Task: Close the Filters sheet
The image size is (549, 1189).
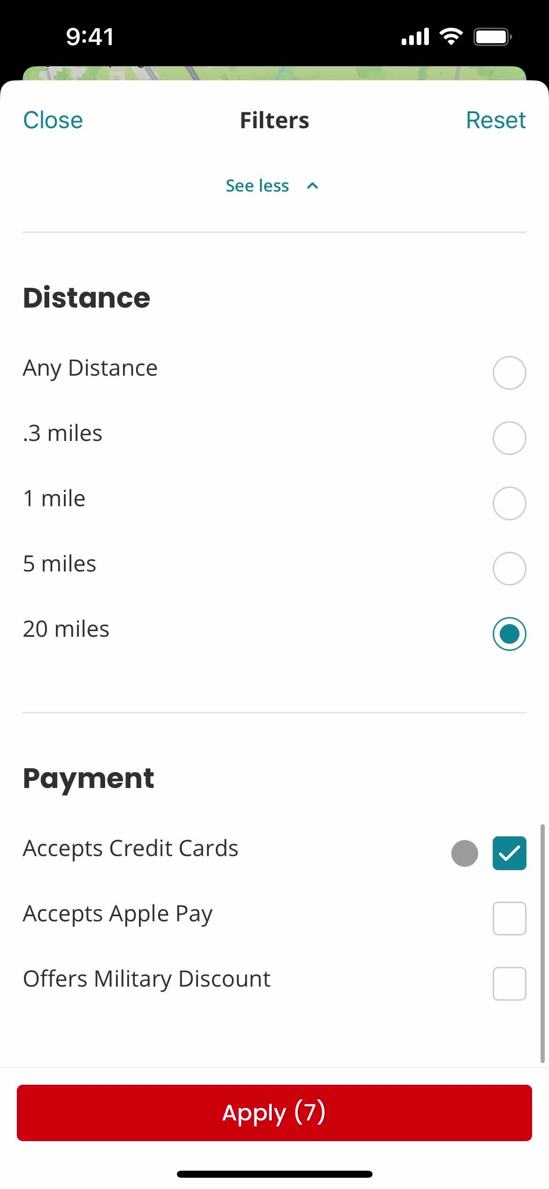Action: tap(53, 120)
